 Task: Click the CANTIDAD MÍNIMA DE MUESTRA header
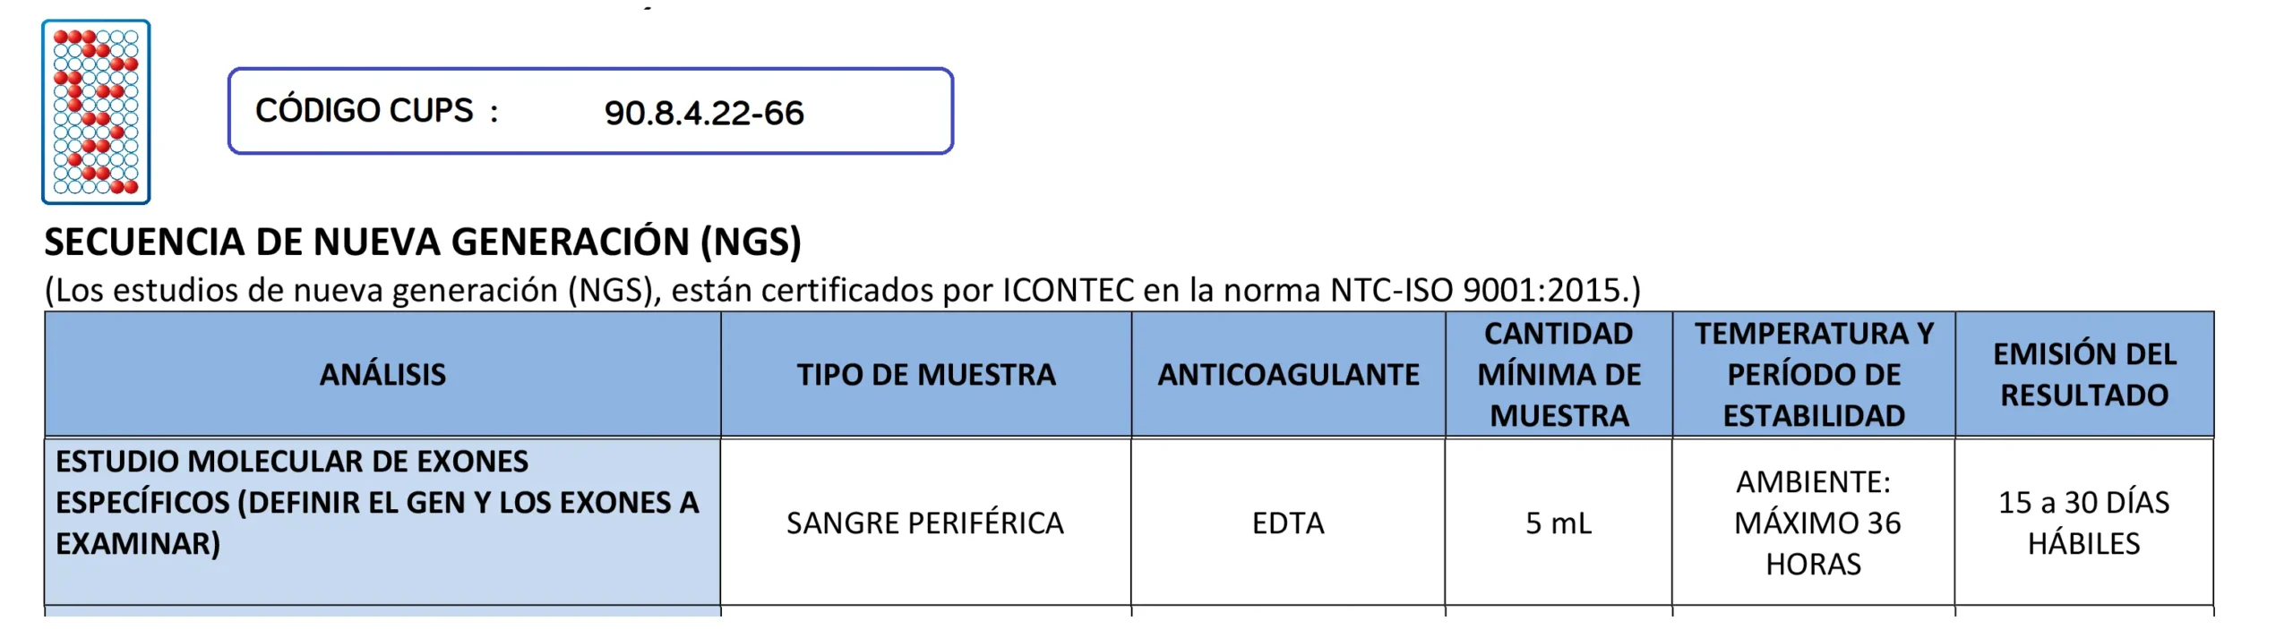1559,375
